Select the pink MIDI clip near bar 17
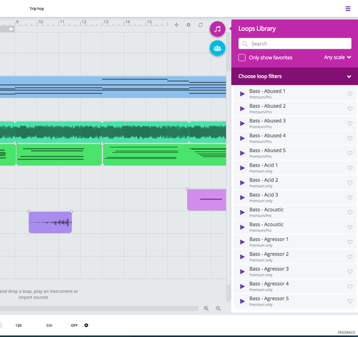 (x=207, y=199)
